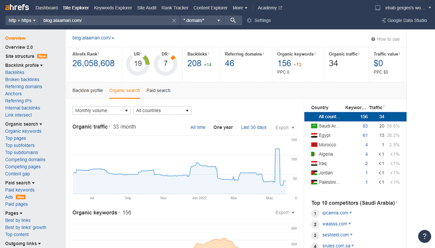Screen dimensions: 435x248
Task: Click the Egypt flag icon
Action: click(314, 135)
